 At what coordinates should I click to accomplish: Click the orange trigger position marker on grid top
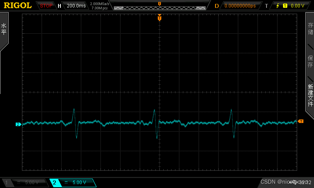pyautogui.click(x=159, y=18)
